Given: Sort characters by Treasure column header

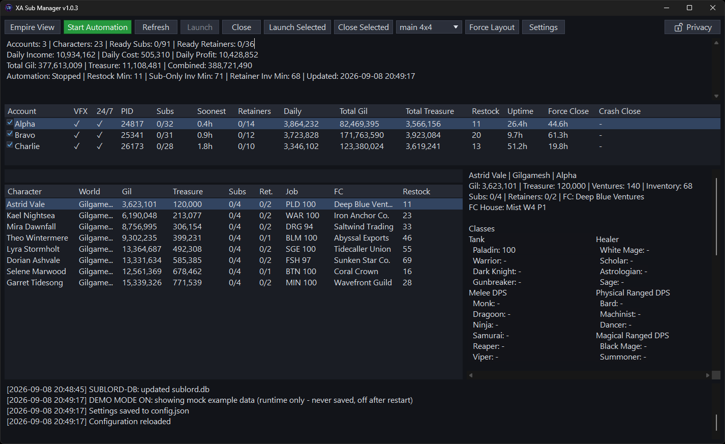Looking at the screenshot, I should click(188, 192).
